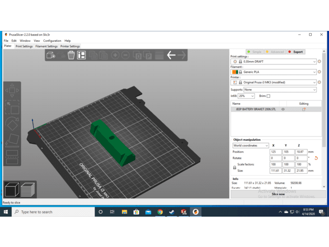Select the Rotate gizmo tool
The width and height of the screenshot is (329, 247).
(12, 124)
